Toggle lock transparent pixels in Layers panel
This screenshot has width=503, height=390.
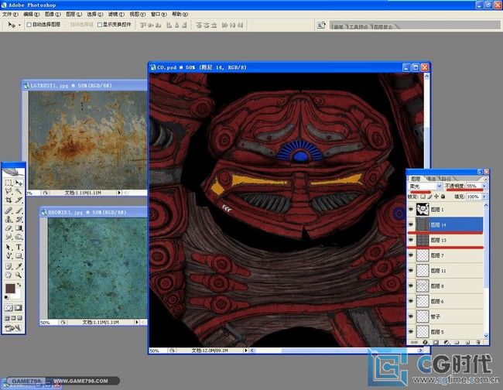click(x=423, y=197)
